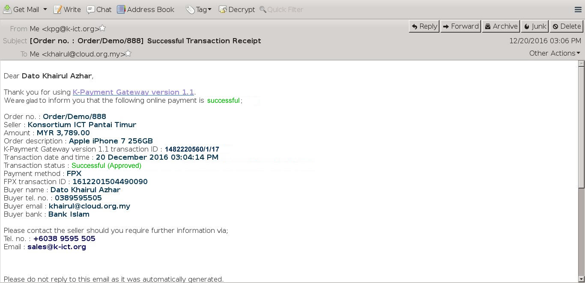The height and width of the screenshot is (283, 585).
Task: Click the 'do not reply' notice line
Action: 113,279
